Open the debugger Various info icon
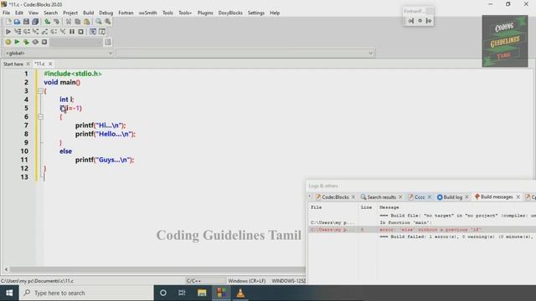This screenshot has height=301, width=536. pyautogui.click(x=102, y=32)
